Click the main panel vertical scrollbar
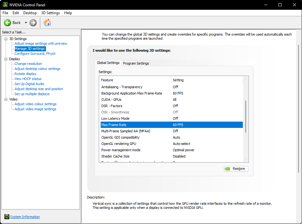Viewport: 302px width, 224px height. pyautogui.click(x=299, y=109)
